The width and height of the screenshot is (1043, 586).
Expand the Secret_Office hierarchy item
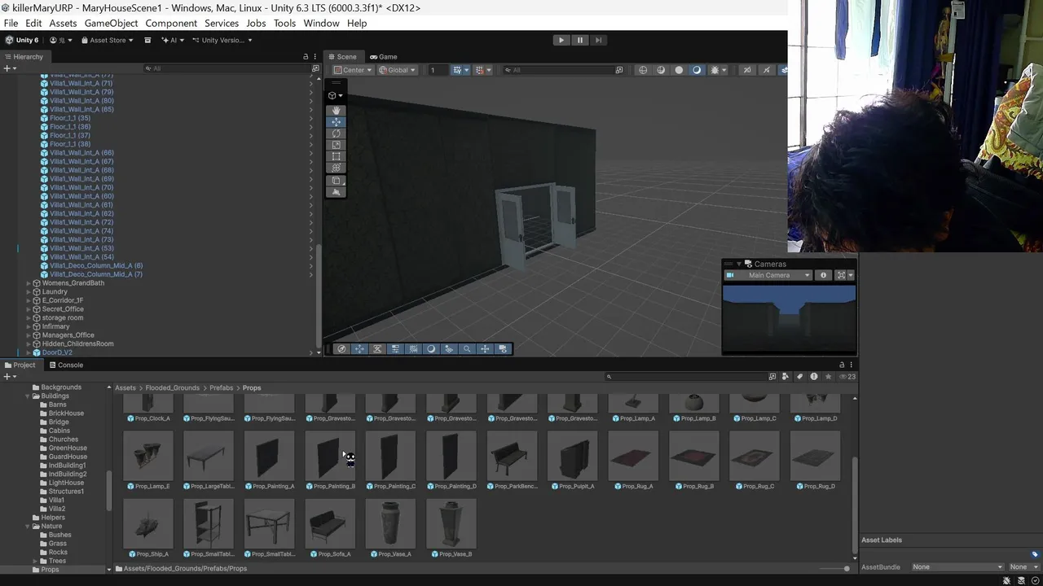tap(29, 309)
